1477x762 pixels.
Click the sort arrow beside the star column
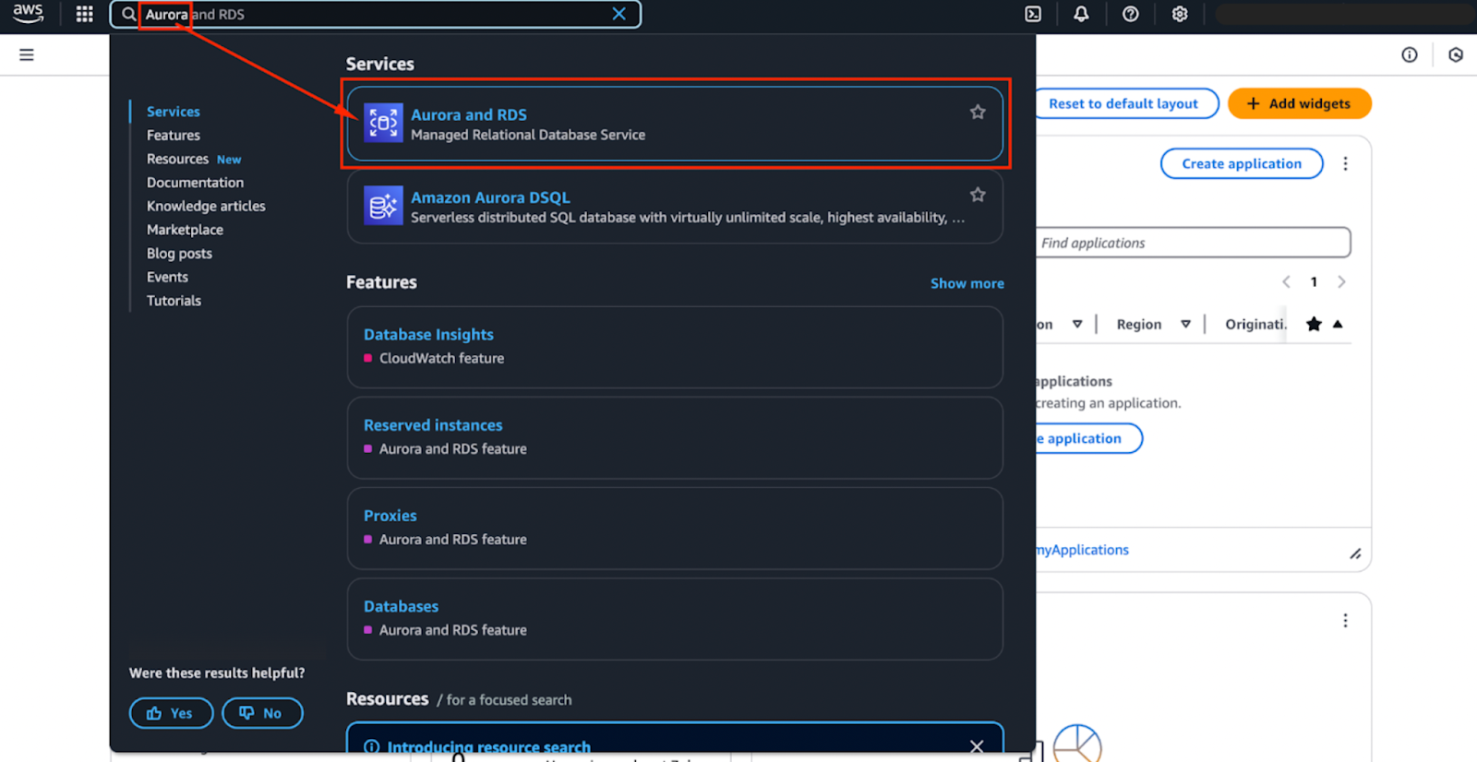(x=1338, y=324)
